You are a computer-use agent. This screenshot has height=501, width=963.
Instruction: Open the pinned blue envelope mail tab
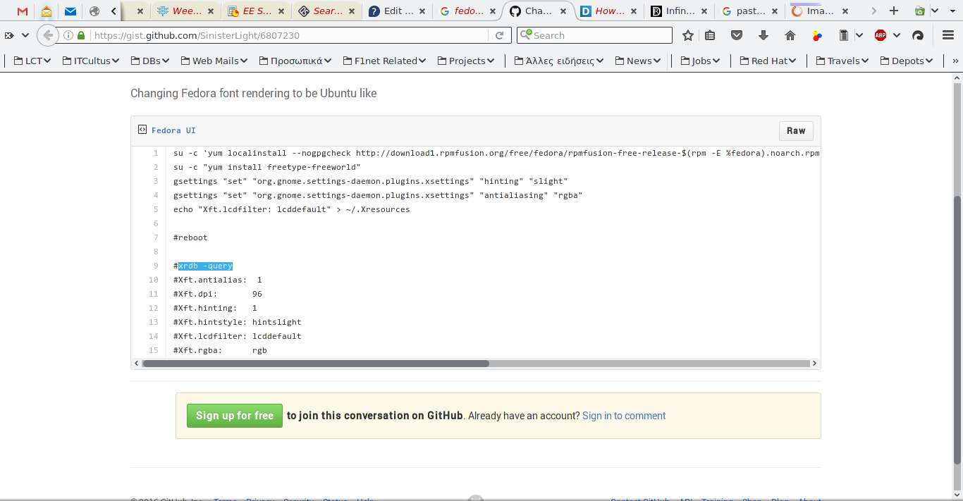pos(70,11)
